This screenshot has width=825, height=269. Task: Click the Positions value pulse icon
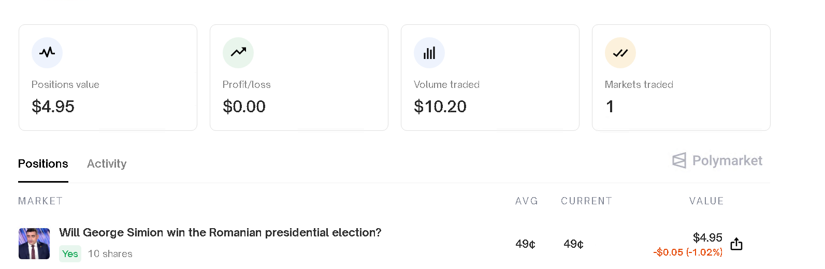coord(47,52)
